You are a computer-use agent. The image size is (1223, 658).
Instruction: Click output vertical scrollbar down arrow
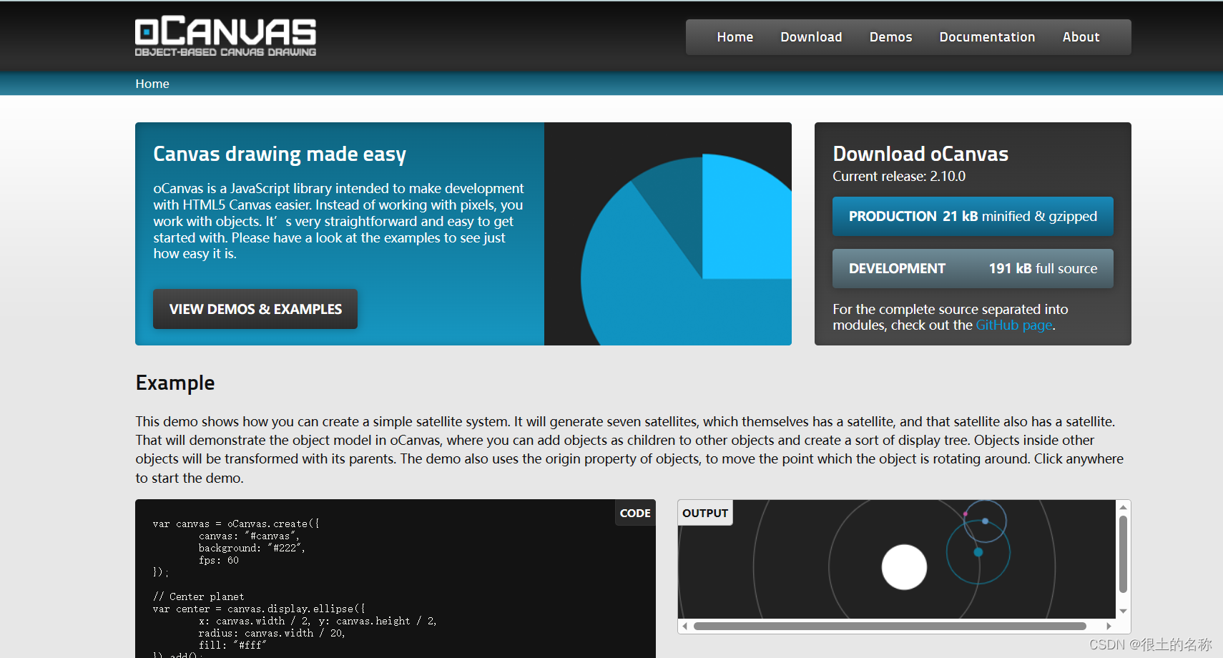click(x=1123, y=611)
